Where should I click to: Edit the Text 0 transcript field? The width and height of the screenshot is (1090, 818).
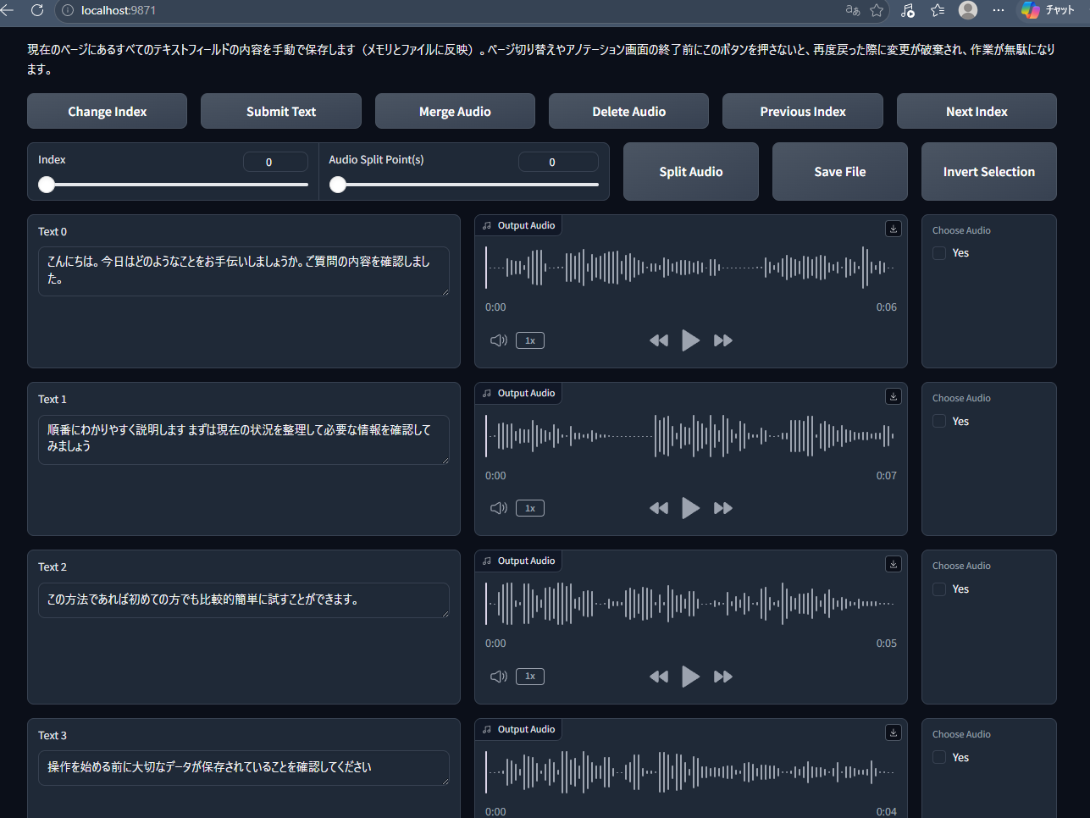[244, 271]
